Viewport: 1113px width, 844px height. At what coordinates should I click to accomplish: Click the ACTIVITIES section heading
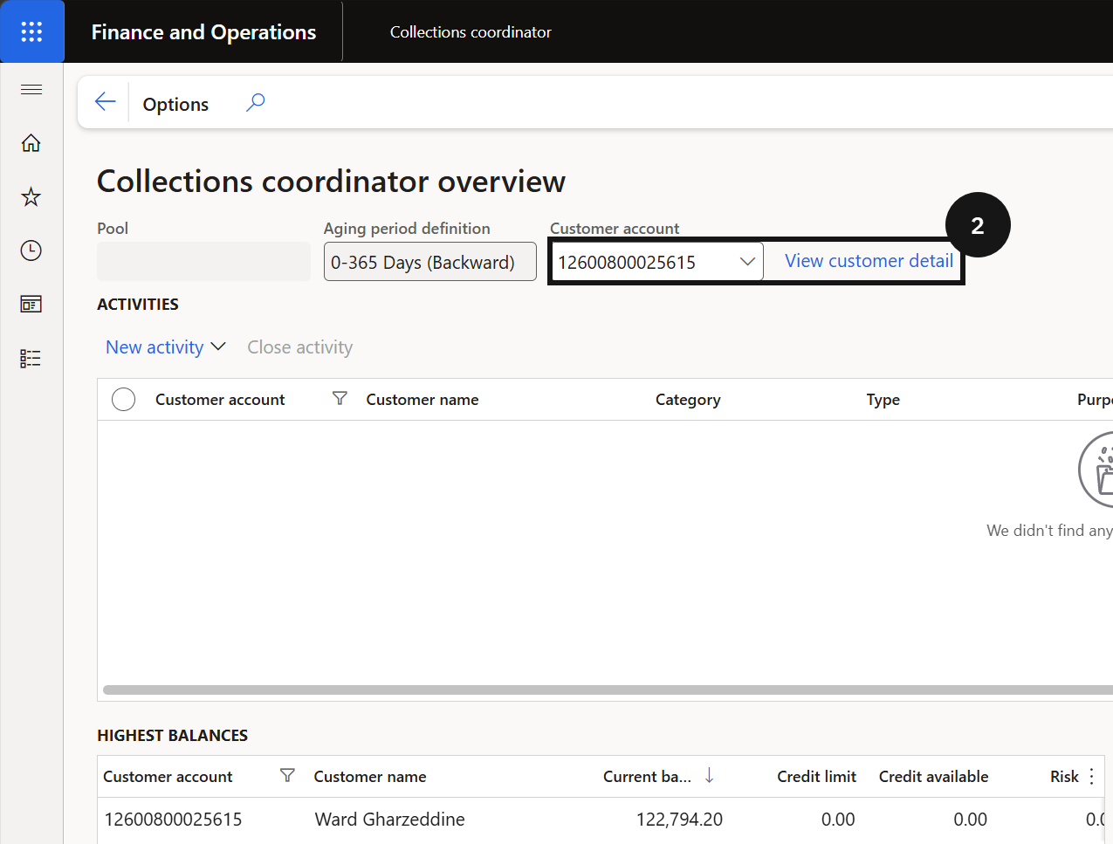(x=138, y=305)
